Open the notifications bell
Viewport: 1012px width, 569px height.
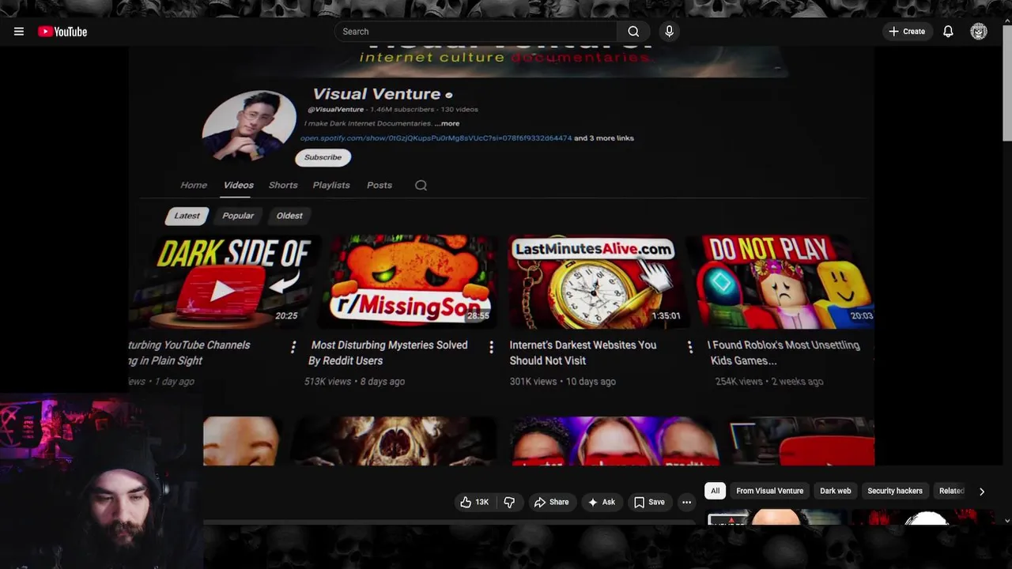click(948, 32)
